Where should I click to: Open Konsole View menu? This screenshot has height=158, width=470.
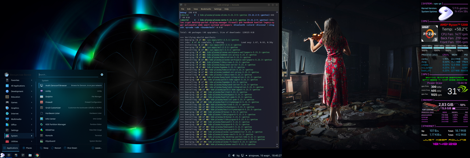coord(196,9)
